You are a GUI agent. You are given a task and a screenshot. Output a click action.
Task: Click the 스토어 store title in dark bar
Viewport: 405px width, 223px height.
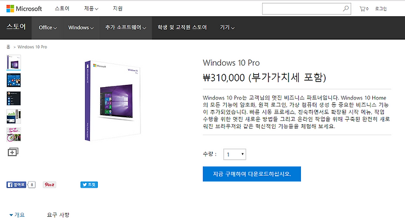click(16, 27)
